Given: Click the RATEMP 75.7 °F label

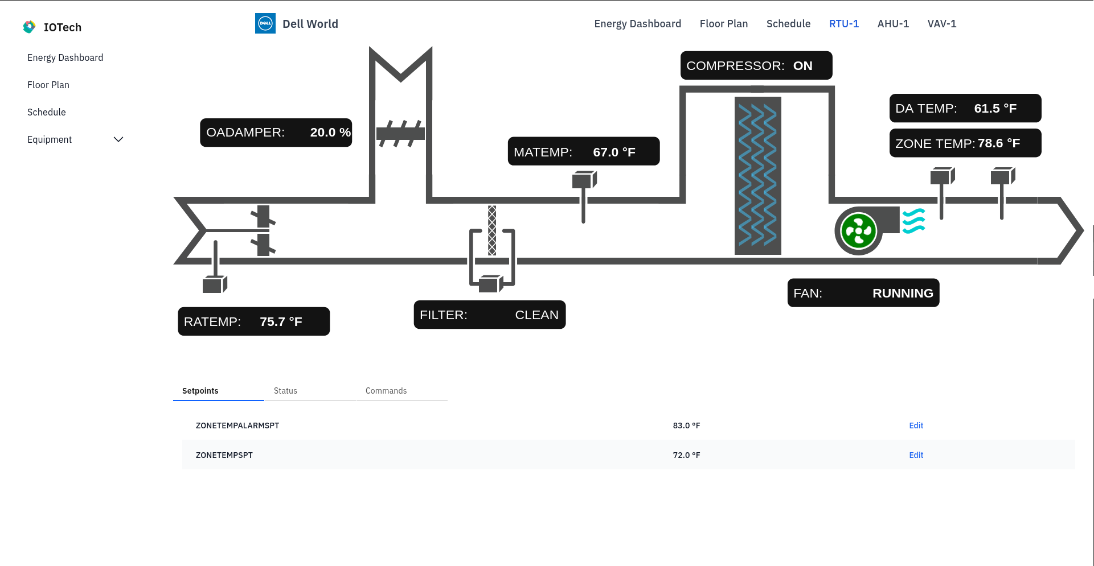Looking at the screenshot, I should [254, 321].
